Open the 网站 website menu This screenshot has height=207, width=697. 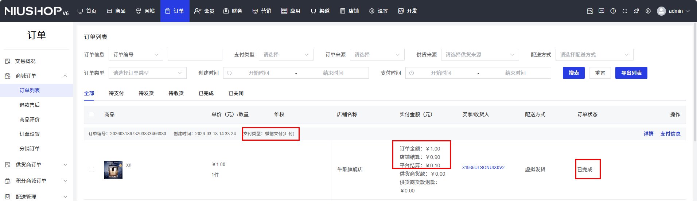145,11
